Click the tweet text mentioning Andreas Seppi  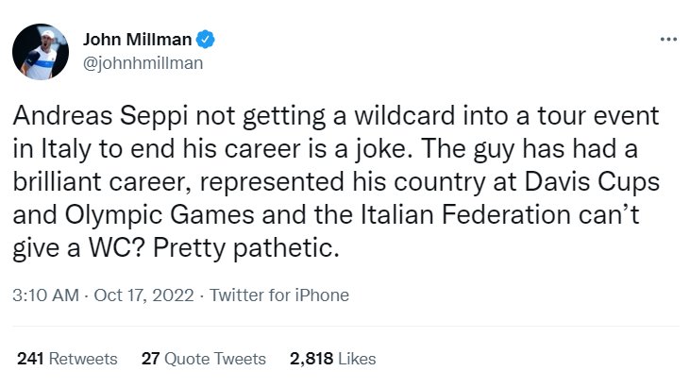coord(336,182)
